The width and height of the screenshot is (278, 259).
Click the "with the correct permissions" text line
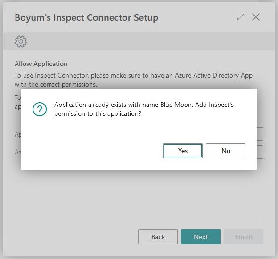point(56,84)
